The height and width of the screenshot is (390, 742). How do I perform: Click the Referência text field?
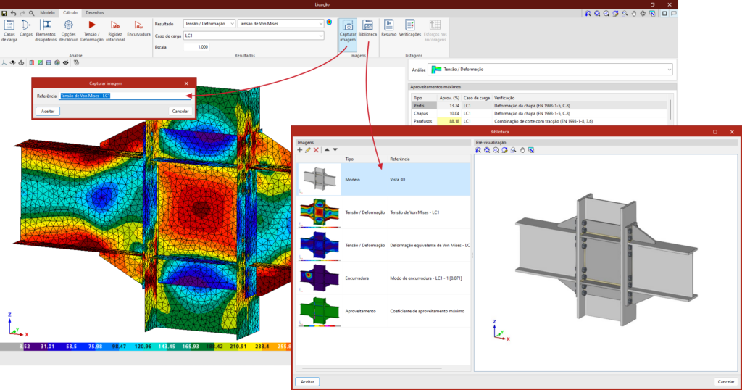(125, 96)
